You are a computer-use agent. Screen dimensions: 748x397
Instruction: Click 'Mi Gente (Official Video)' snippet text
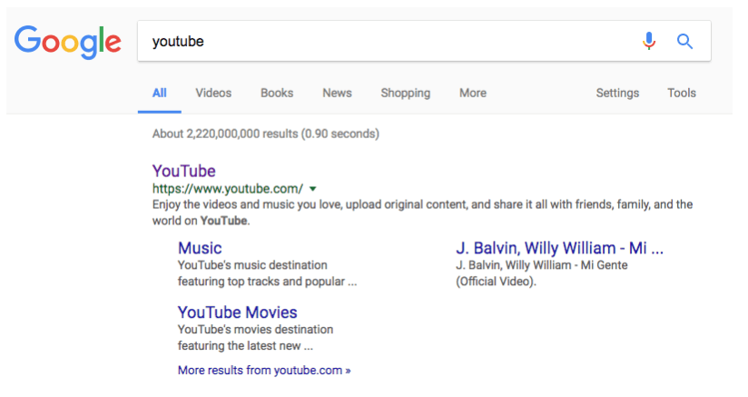(x=541, y=273)
